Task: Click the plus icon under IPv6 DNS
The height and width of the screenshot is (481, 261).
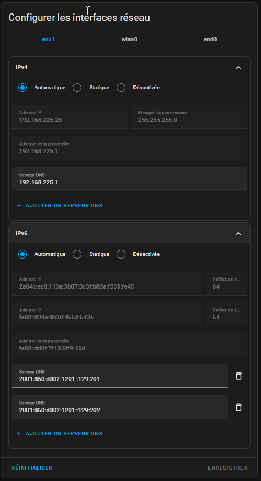Action: pos(19,434)
